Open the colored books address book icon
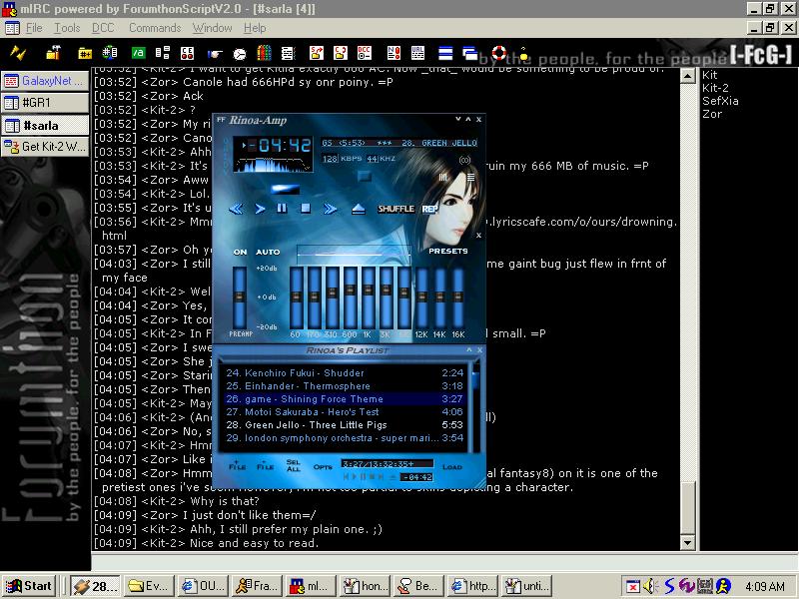 coord(264,53)
